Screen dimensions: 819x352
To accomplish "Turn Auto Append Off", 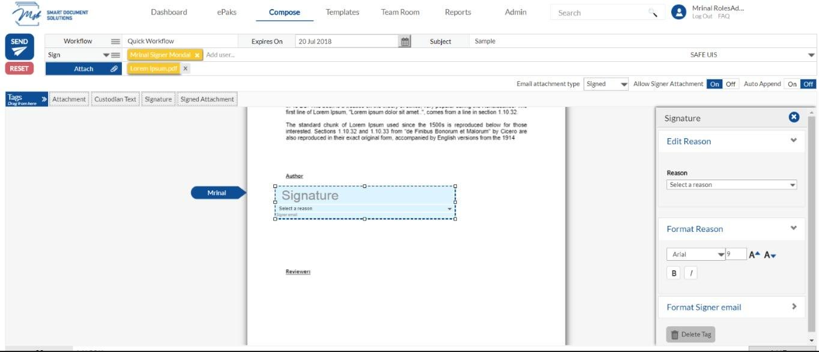I will coord(809,84).
